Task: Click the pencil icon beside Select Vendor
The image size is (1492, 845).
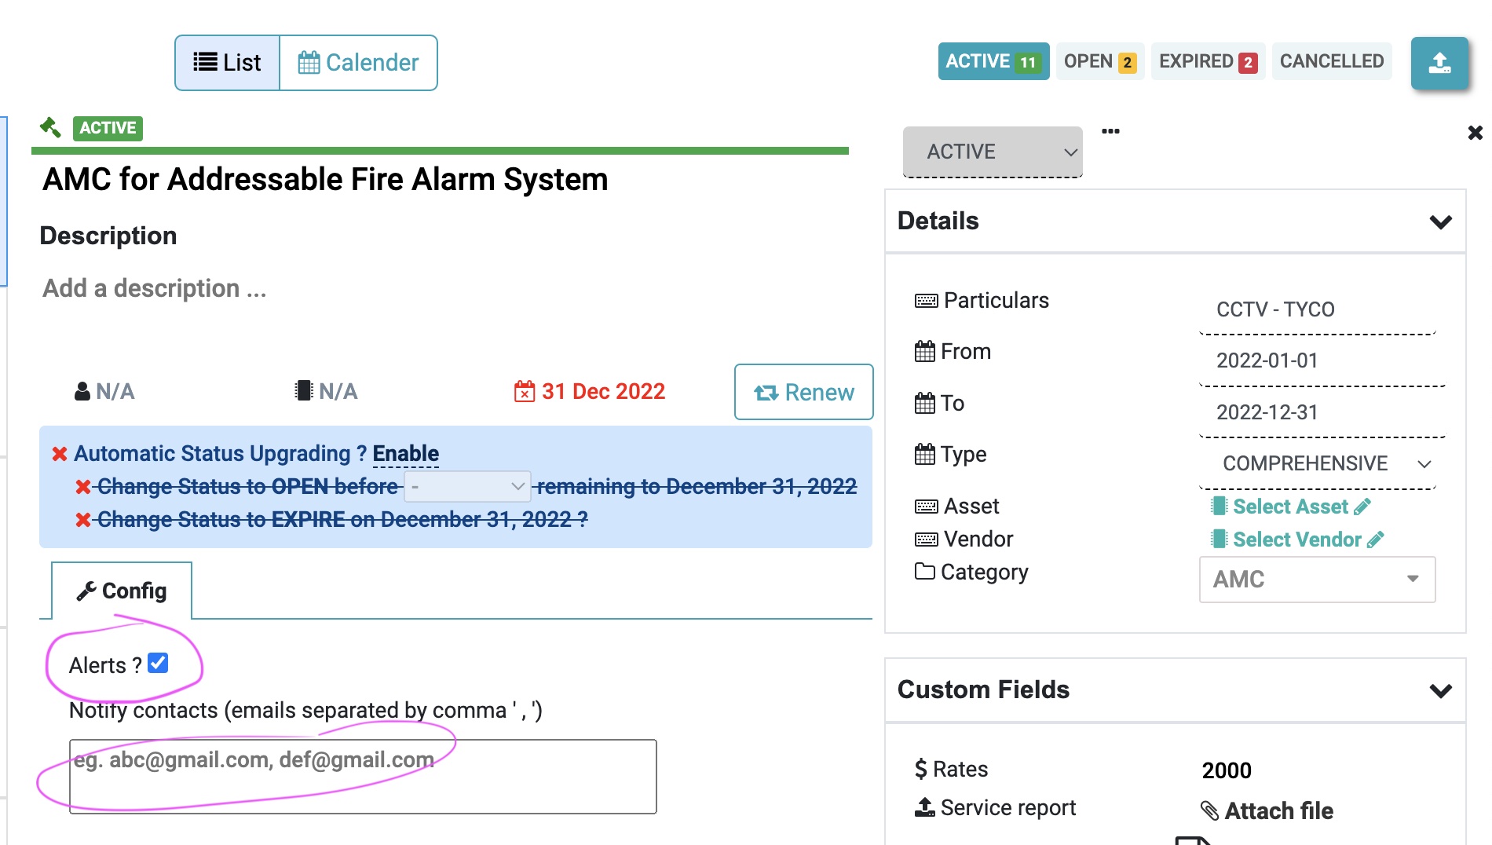Action: pyautogui.click(x=1375, y=540)
